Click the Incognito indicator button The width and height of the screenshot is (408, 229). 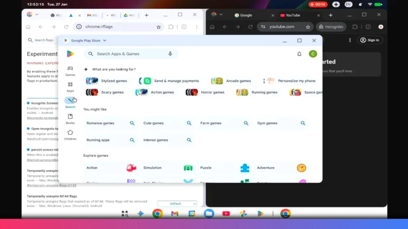click(x=331, y=27)
